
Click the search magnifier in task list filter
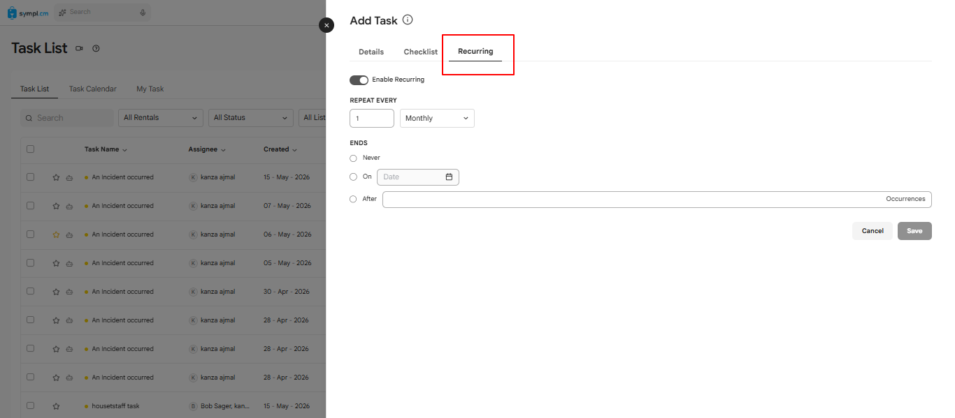[x=29, y=118]
